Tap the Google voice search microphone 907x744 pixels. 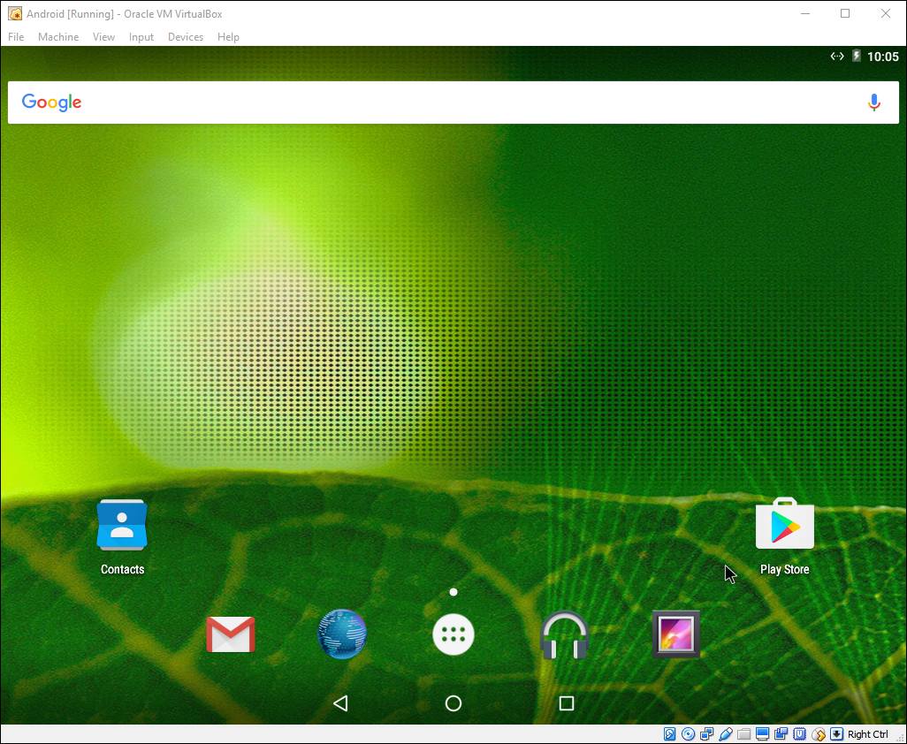[x=873, y=102]
